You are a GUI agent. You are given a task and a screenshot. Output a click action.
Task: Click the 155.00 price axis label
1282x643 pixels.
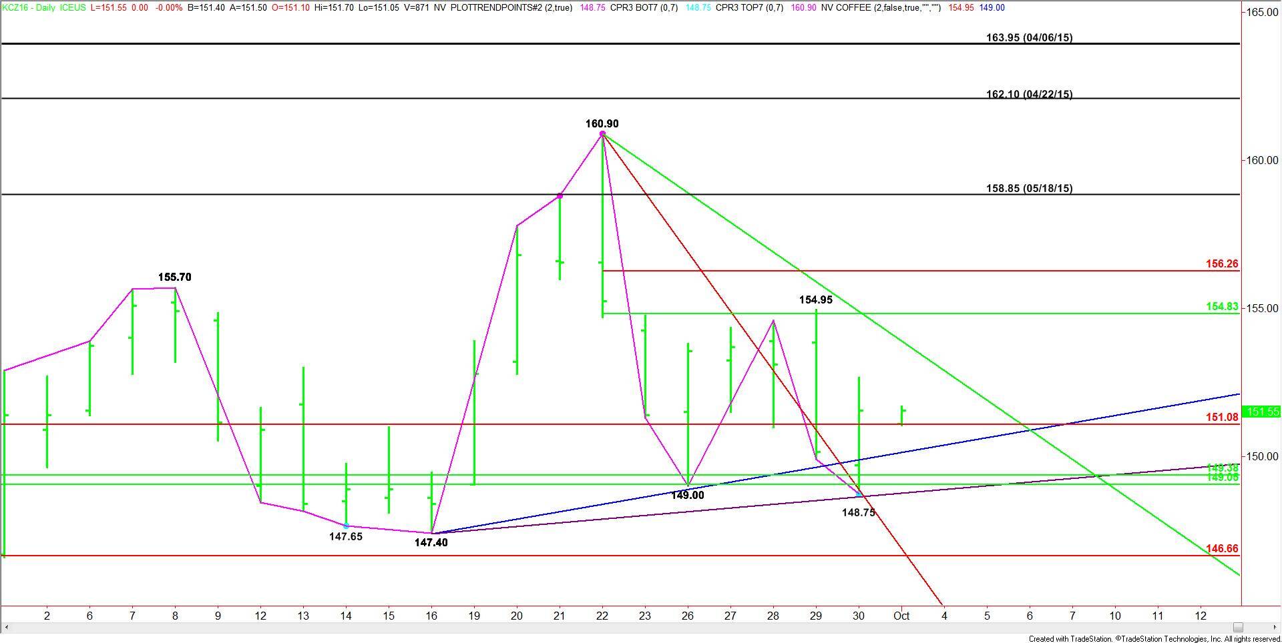coord(1264,308)
